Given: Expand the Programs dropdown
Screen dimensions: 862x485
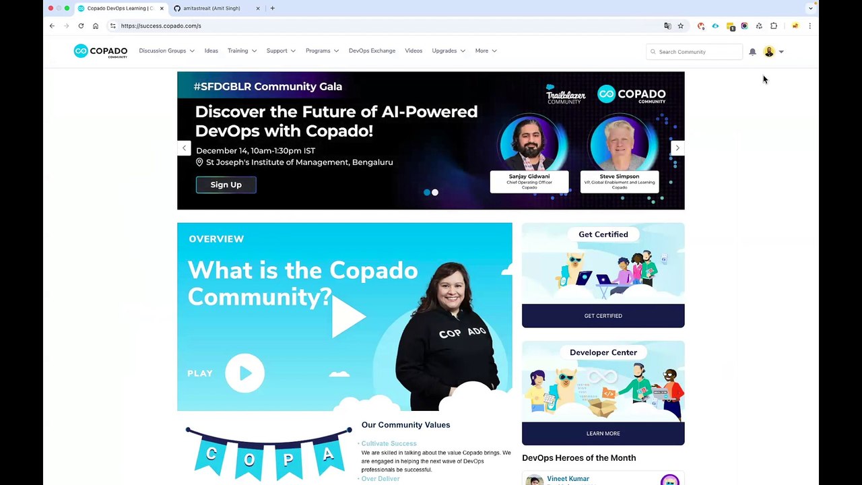Looking at the screenshot, I should pos(322,51).
